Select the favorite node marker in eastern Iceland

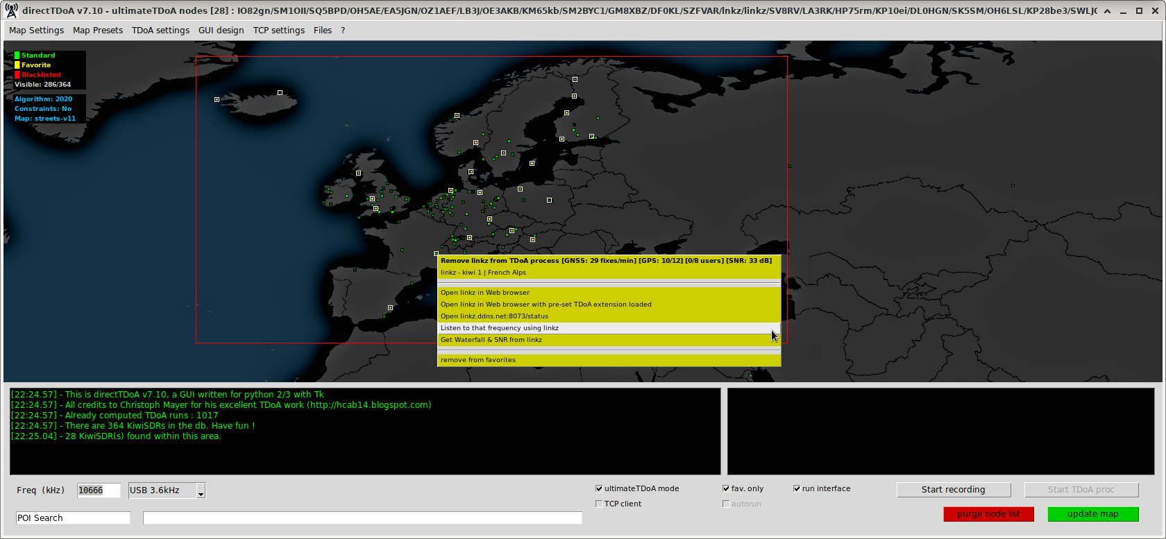280,93
